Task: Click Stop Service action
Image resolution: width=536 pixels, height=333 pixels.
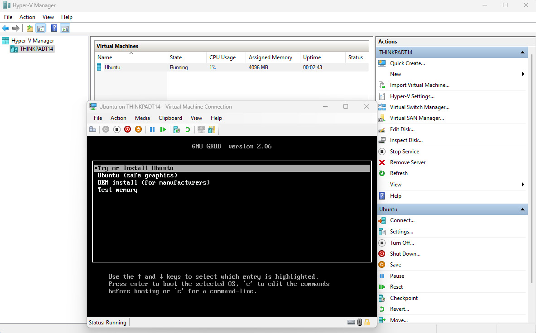Action: [x=405, y=152]
